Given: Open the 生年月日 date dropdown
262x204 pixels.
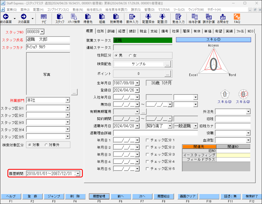Looking at the screenshot, I should point(137,83).
